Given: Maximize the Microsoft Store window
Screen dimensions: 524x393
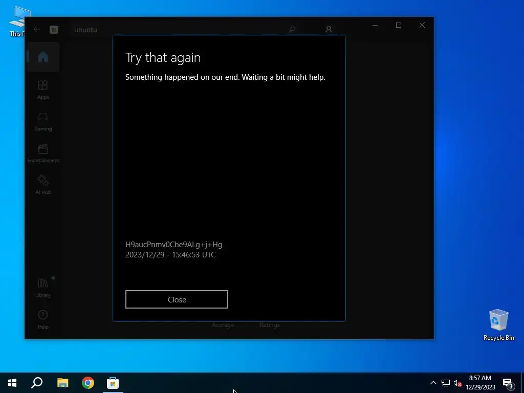Looking at the screenshot, I should (x=398, y=25).
